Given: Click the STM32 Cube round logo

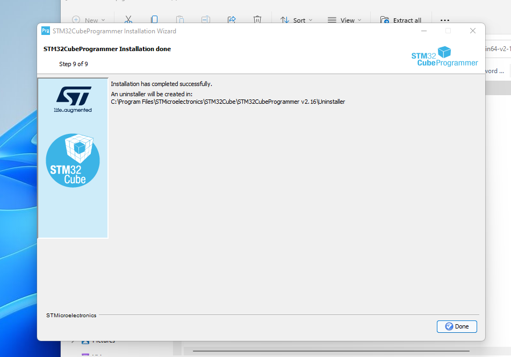Looking at the screenshot, I should [73, 160].
